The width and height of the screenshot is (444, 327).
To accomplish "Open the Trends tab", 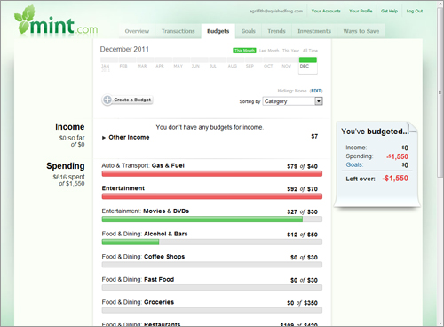I will (276, 31).
